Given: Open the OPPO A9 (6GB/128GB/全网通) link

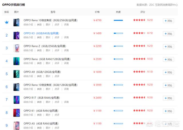Looking at the screenshot, I should click(x=42, y=72).
